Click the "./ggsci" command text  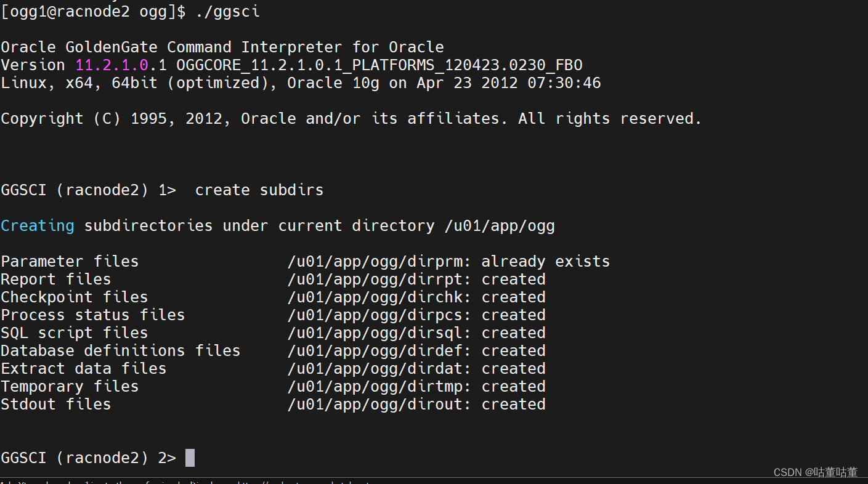pos(228,11)
